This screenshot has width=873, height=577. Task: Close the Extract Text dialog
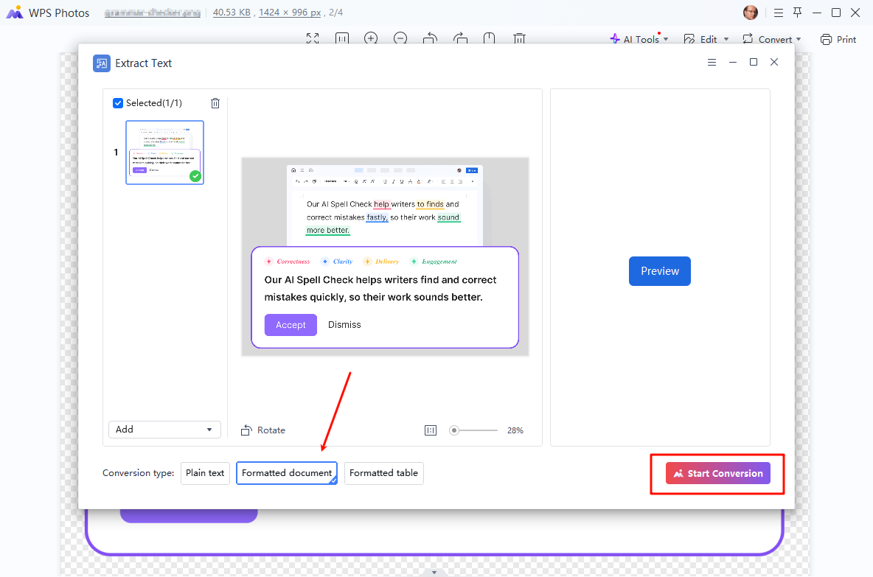pyautogui.click(x=774, y=62)
